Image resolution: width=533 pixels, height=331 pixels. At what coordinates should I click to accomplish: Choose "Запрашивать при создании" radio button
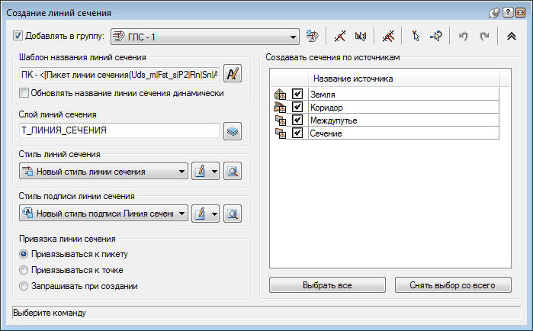[25, 286]
